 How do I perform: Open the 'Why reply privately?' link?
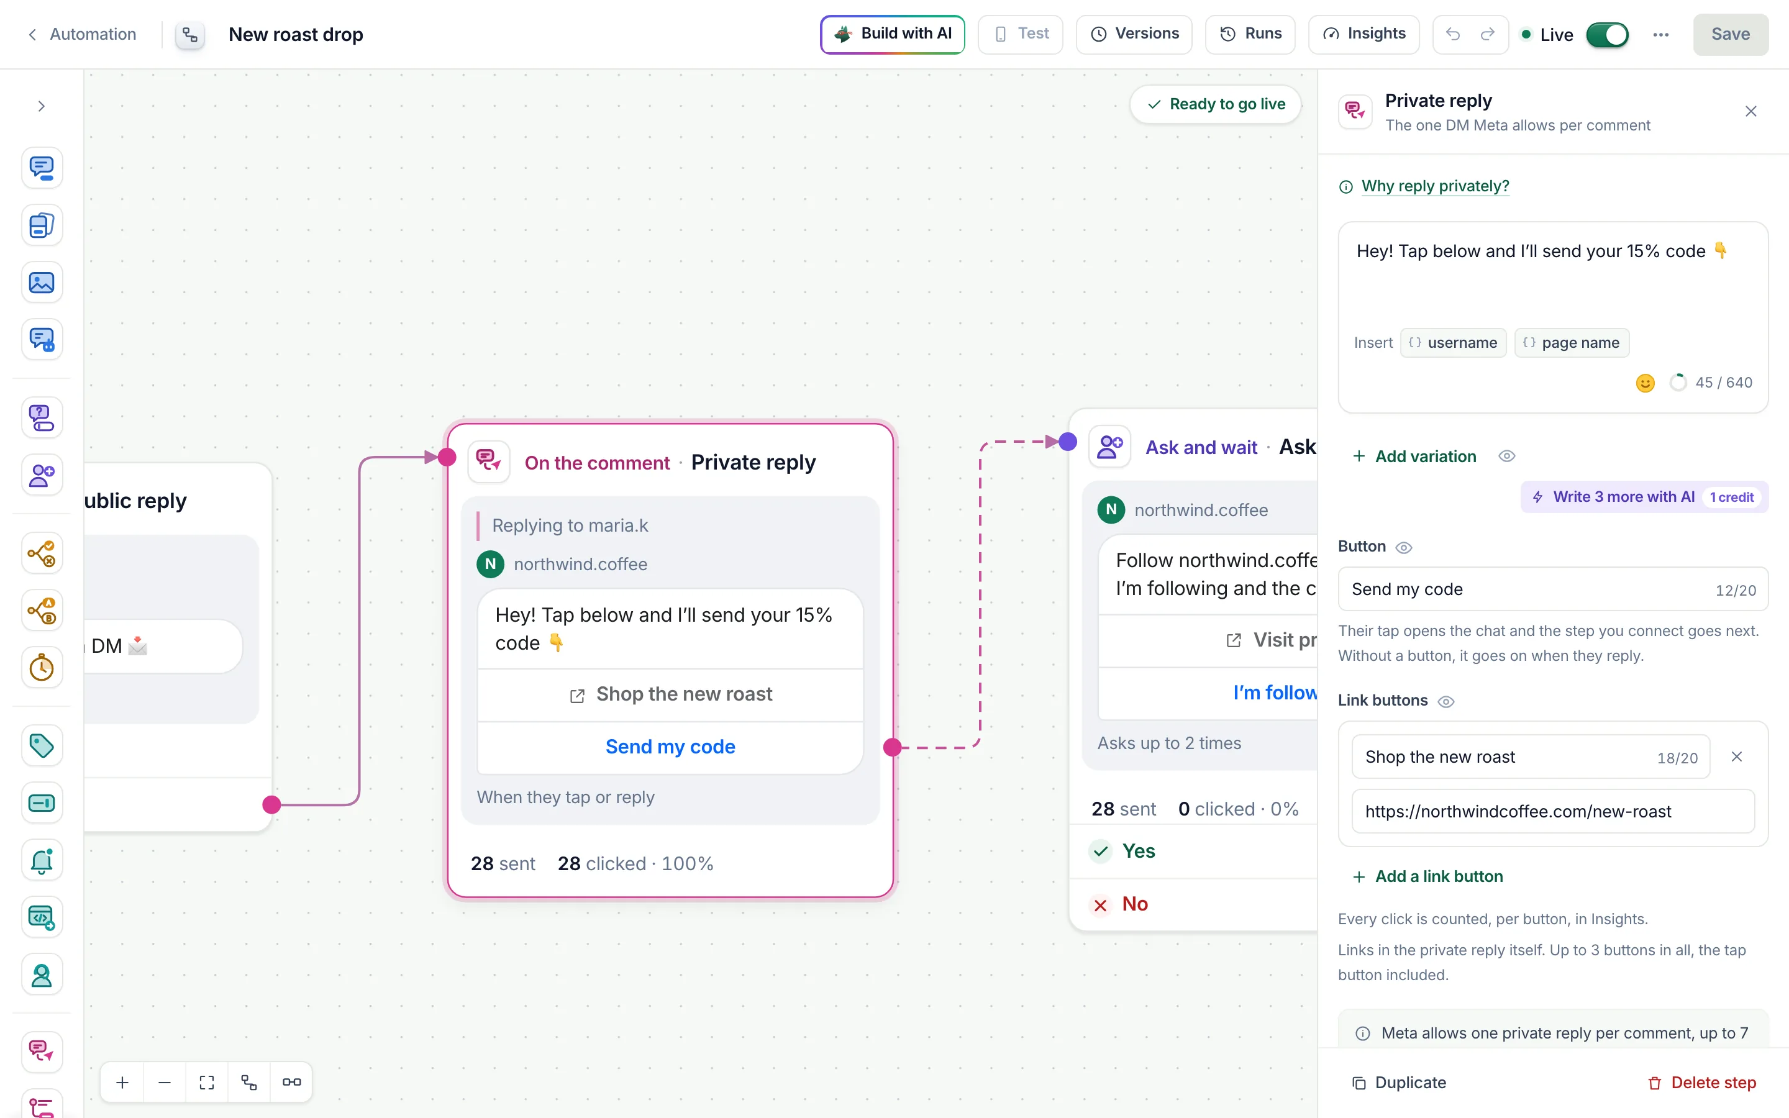(1435, 186)
